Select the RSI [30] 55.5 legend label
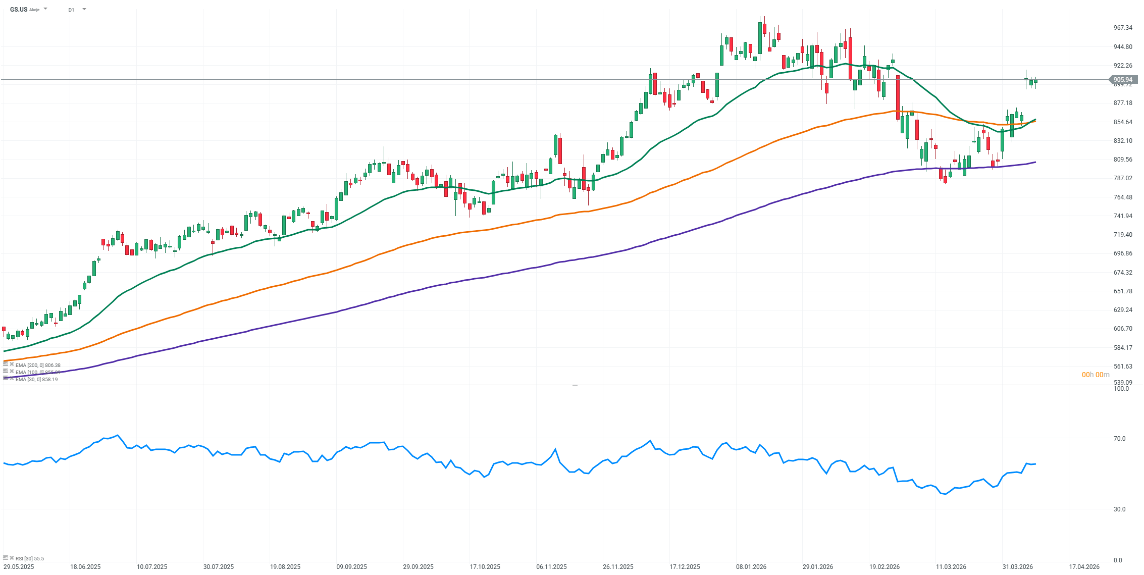 [30, 558]
